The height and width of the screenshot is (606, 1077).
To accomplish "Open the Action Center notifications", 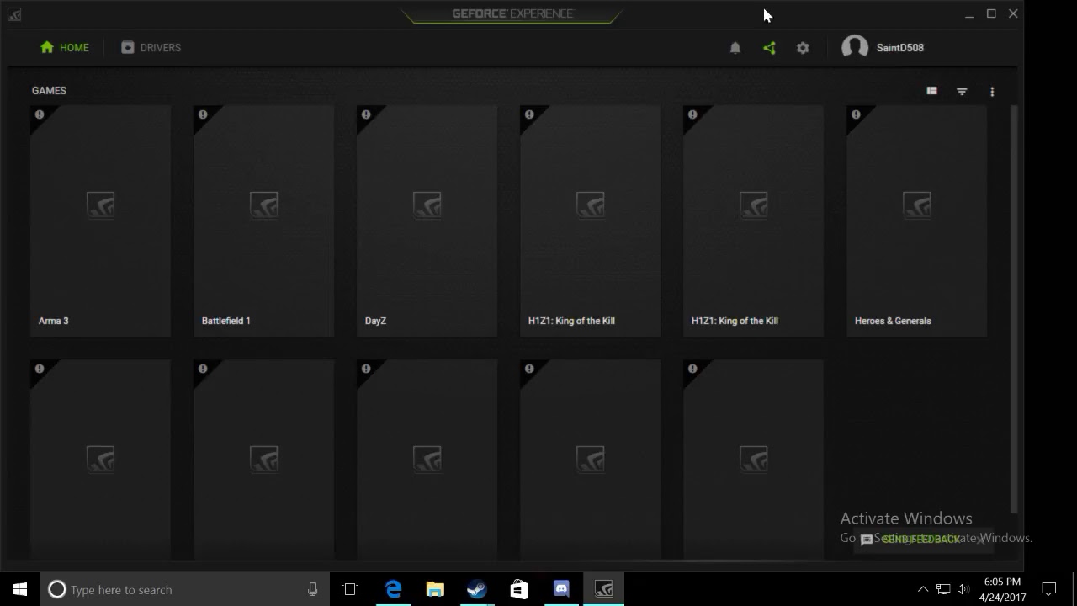I will coord(1049,589).
